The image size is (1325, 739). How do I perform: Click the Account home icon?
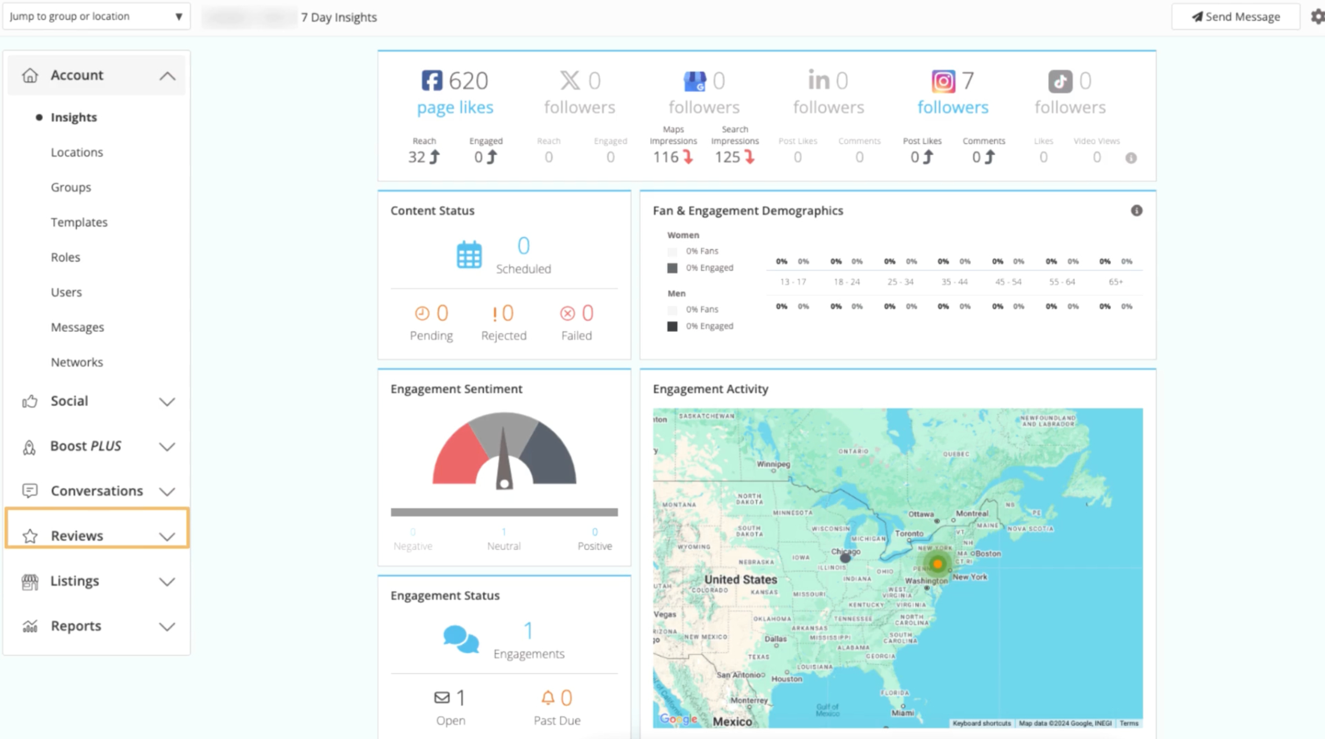(30, 75)
